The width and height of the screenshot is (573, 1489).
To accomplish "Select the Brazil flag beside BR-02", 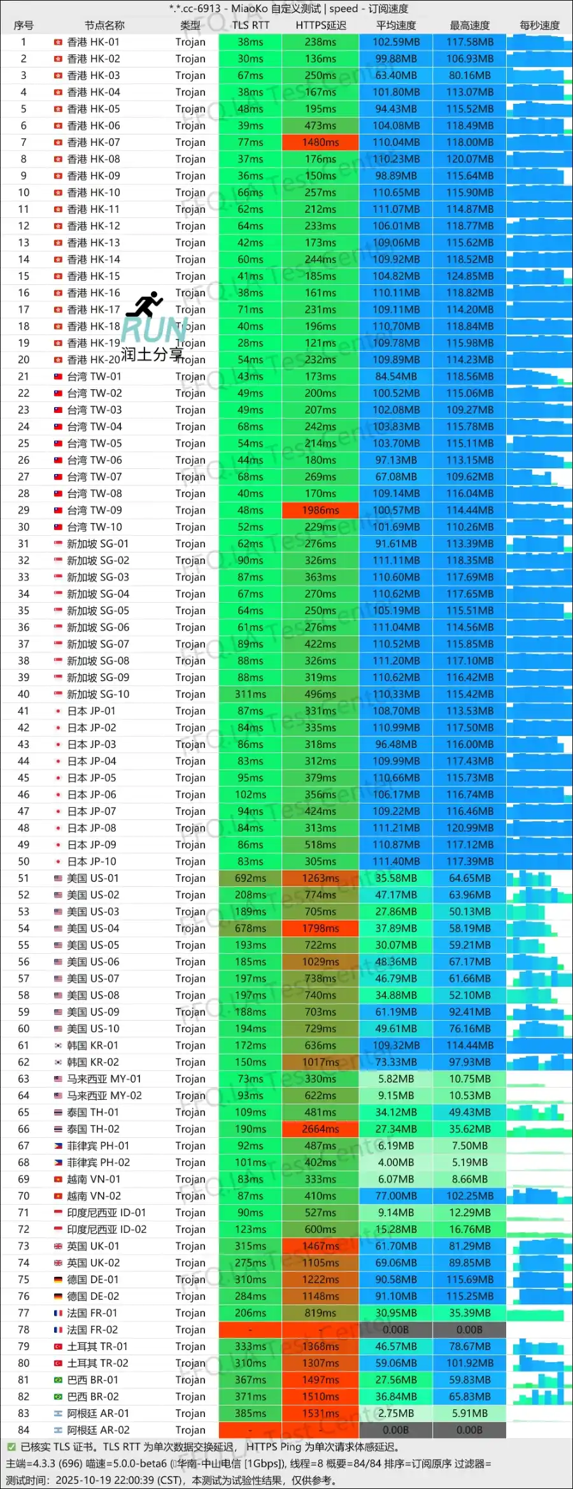I will click(x=58, y=1397).
